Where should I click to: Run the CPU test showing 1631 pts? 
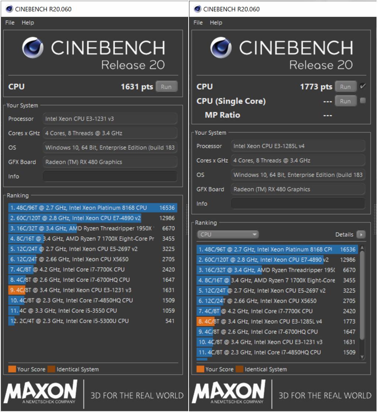coord(166,87)
